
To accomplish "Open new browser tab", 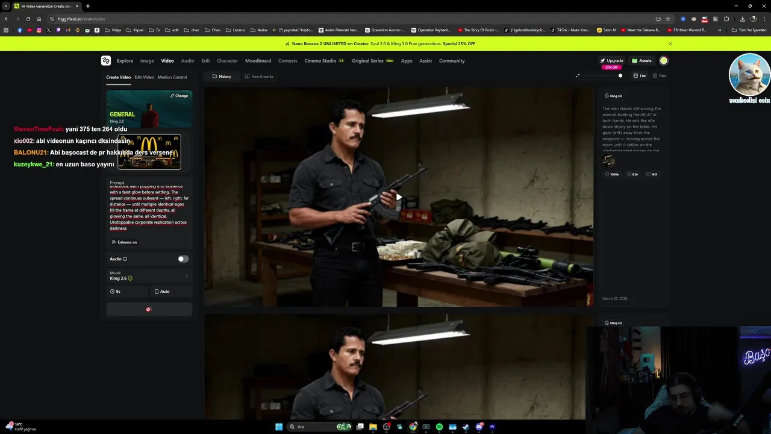I will point(87,6).
